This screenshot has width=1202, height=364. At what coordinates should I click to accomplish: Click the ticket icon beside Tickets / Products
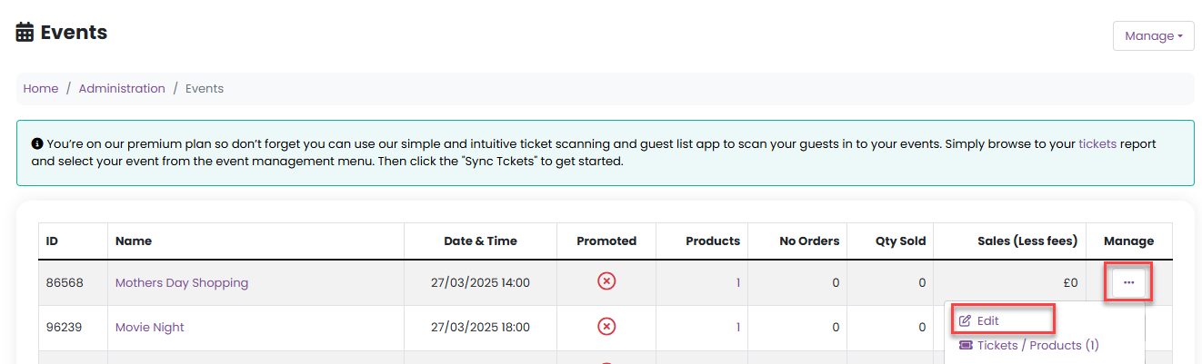click(966, 346)
